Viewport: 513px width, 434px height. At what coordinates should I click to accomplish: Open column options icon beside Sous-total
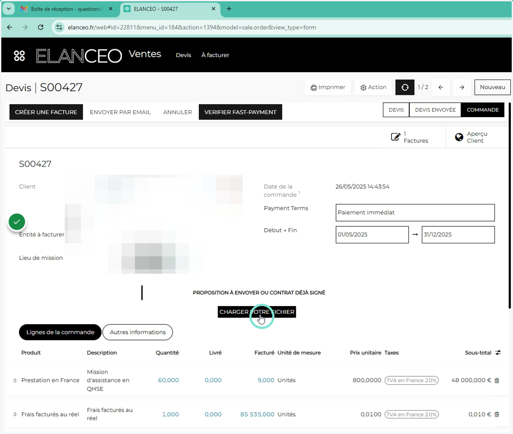tap(498, 353)
